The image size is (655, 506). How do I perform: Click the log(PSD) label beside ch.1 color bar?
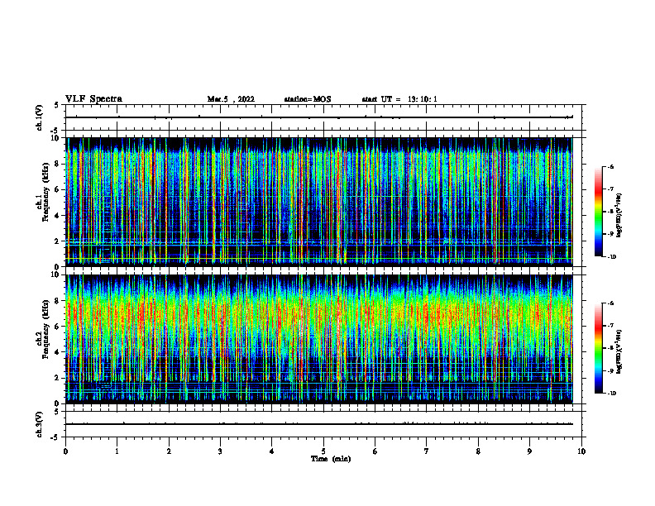(619, 216)
